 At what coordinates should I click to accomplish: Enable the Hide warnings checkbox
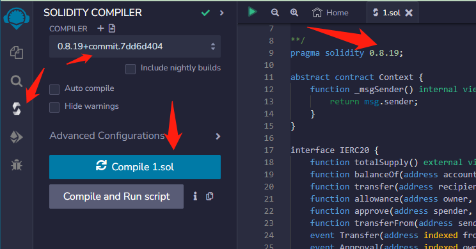pyautogui.click(x=54, y=108)
